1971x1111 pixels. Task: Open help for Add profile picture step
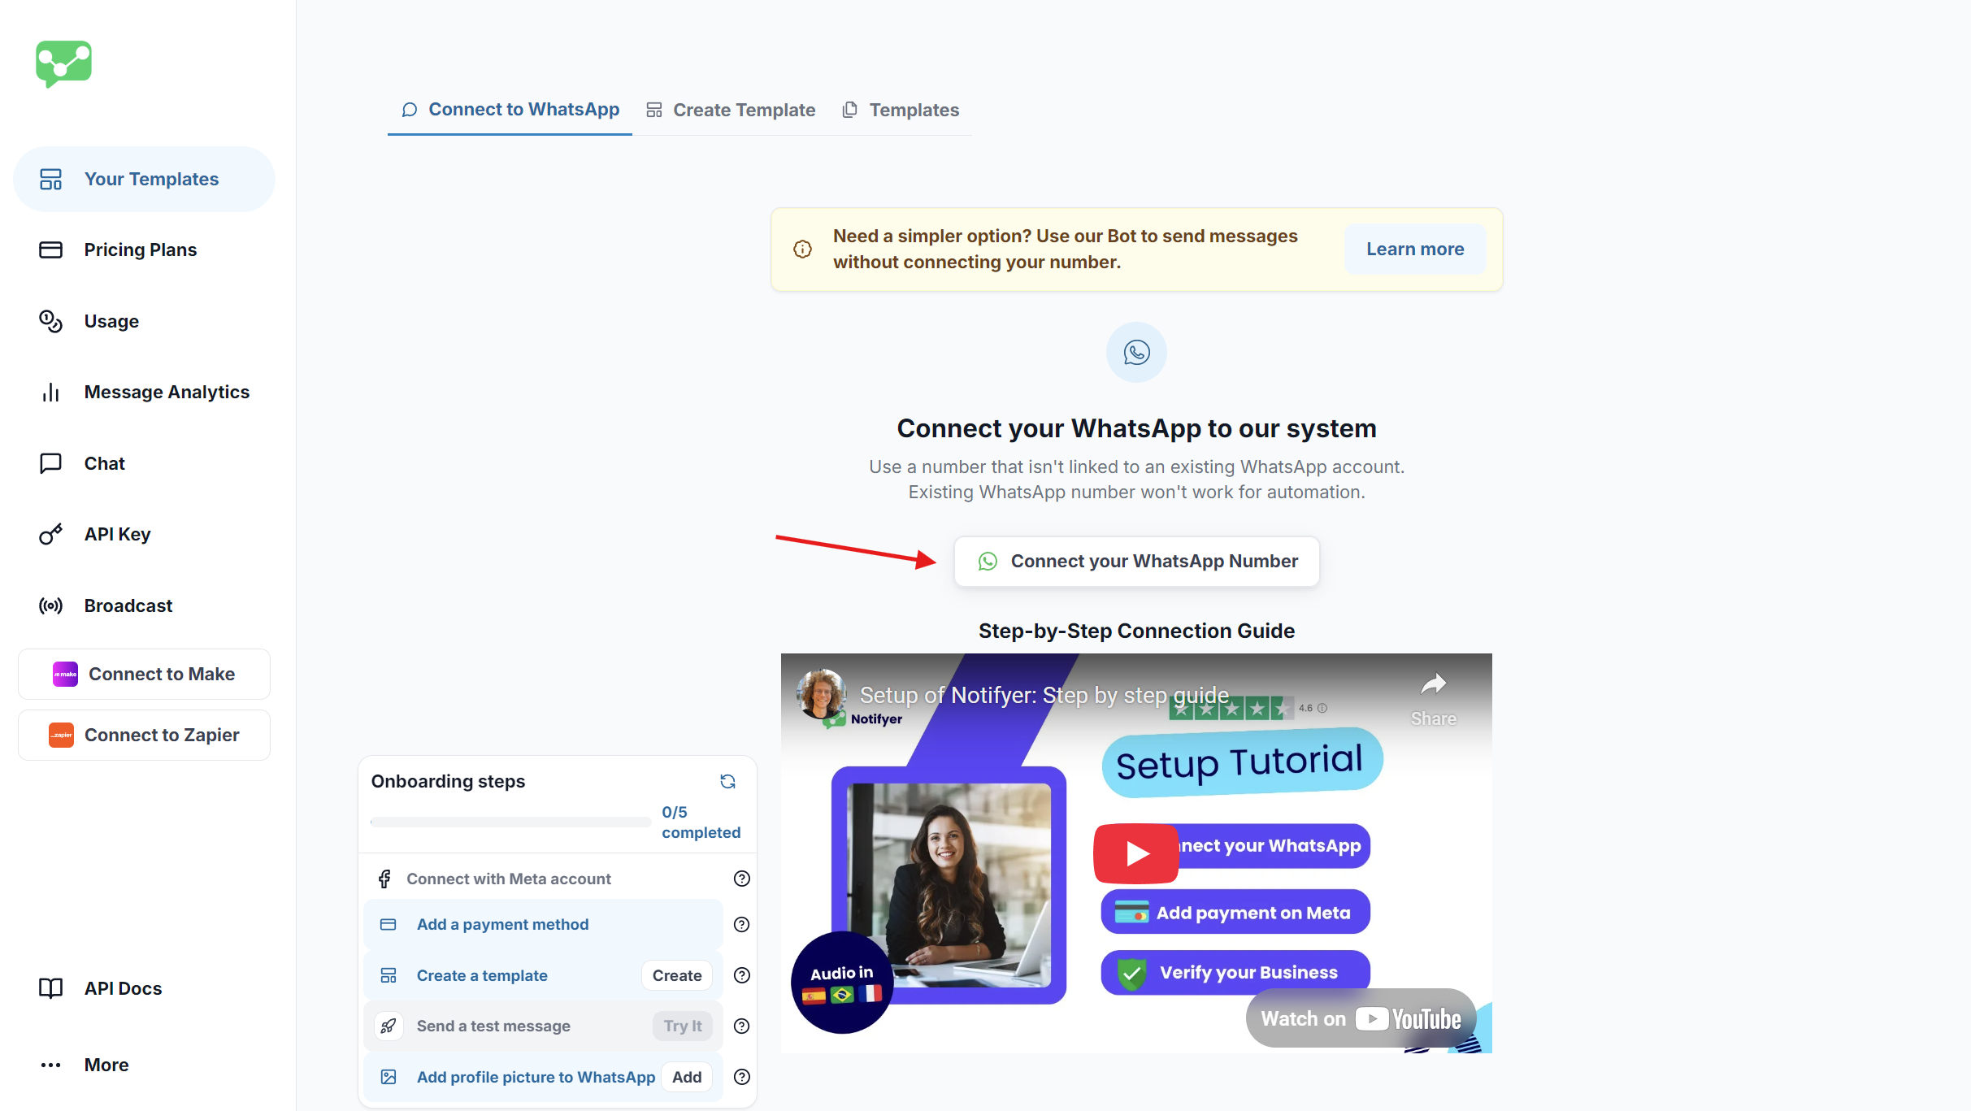[x=741, y=1077]
